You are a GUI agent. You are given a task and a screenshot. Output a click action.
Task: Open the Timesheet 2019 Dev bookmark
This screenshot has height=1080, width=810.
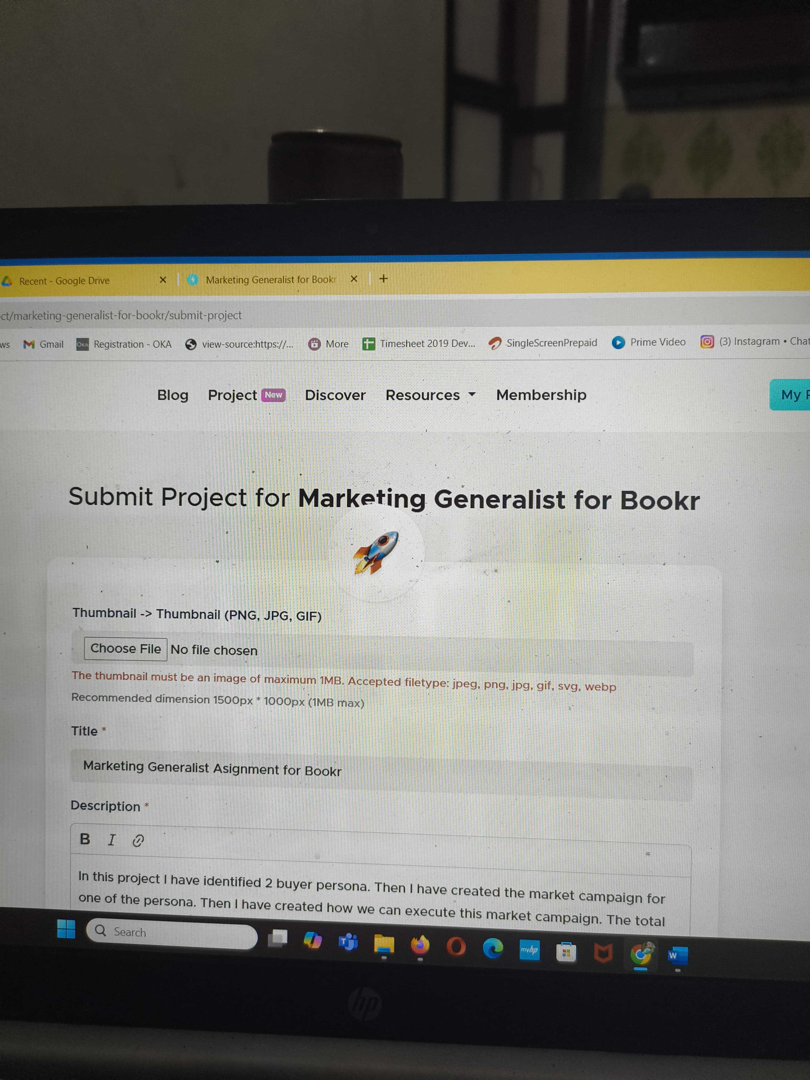point(419,343)
